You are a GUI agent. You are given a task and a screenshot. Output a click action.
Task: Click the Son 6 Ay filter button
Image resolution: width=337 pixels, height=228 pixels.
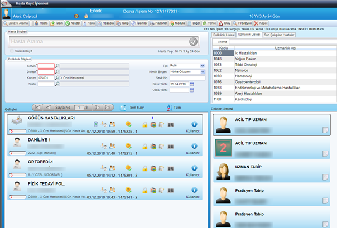pos(132,108)
